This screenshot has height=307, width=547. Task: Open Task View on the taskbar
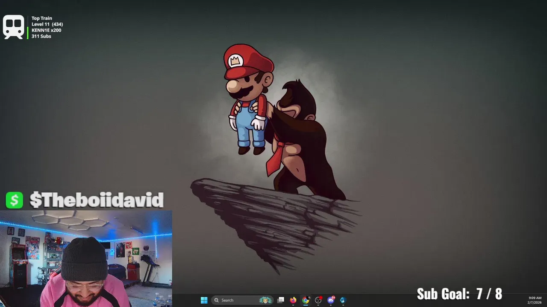(x=281, y=300)
